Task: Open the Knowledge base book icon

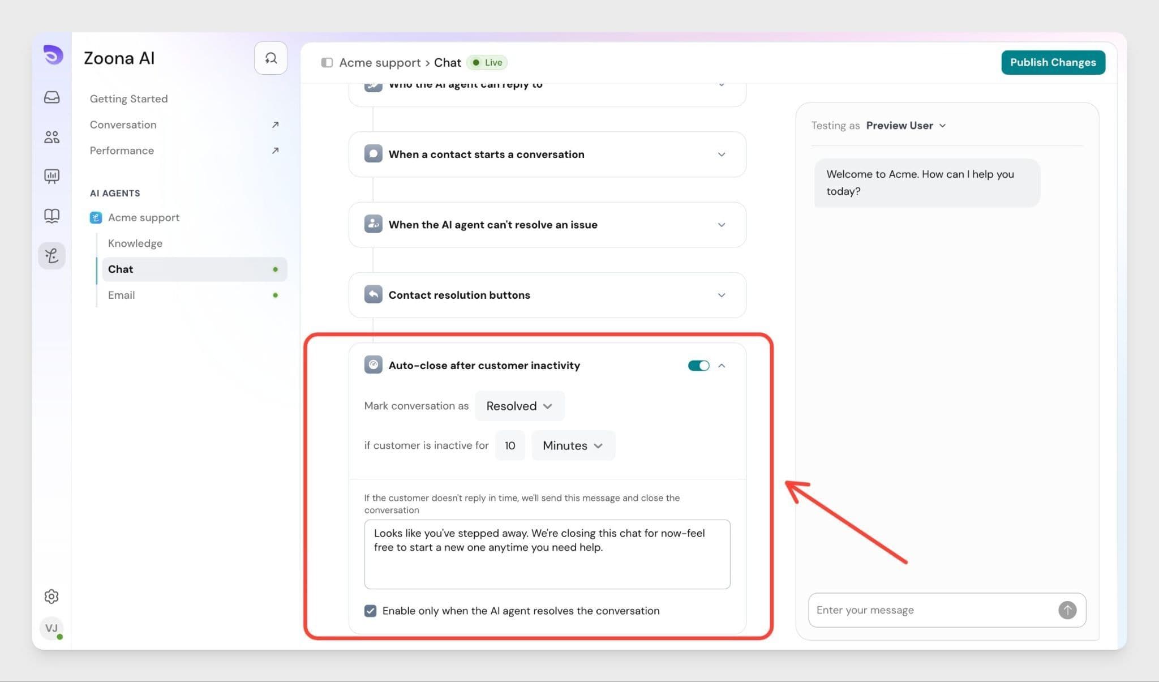Action: coord(51,216)
